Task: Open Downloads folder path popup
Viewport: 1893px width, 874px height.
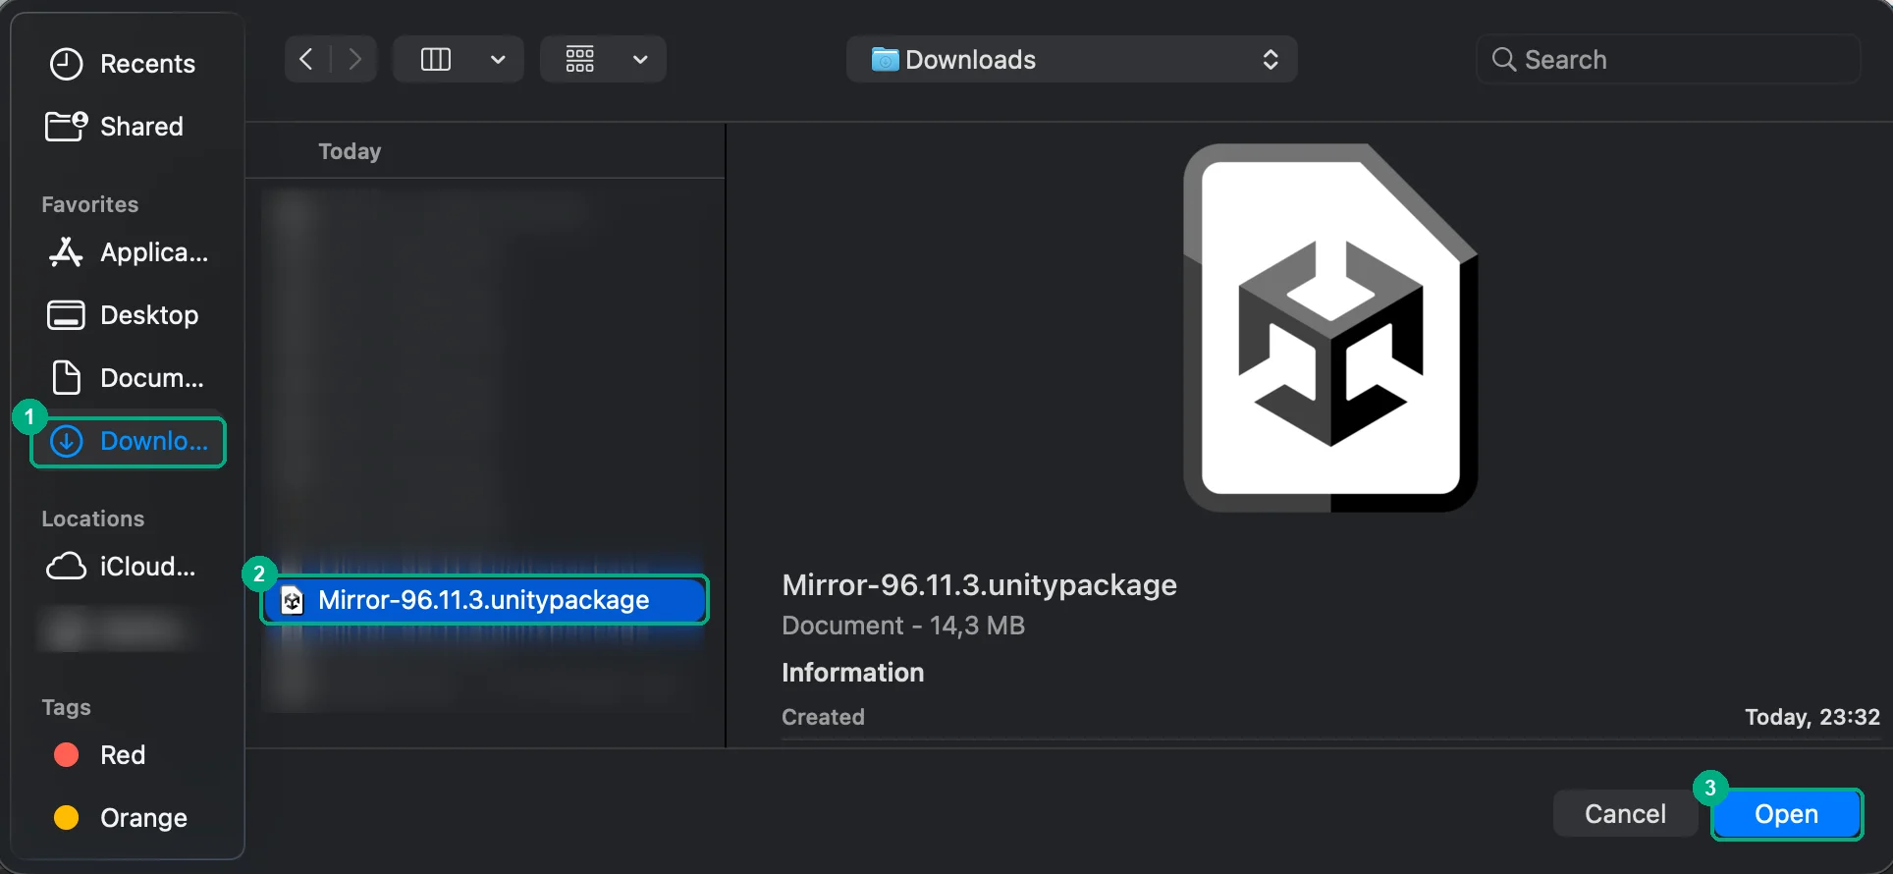Action: click(x=1071, y=60)
